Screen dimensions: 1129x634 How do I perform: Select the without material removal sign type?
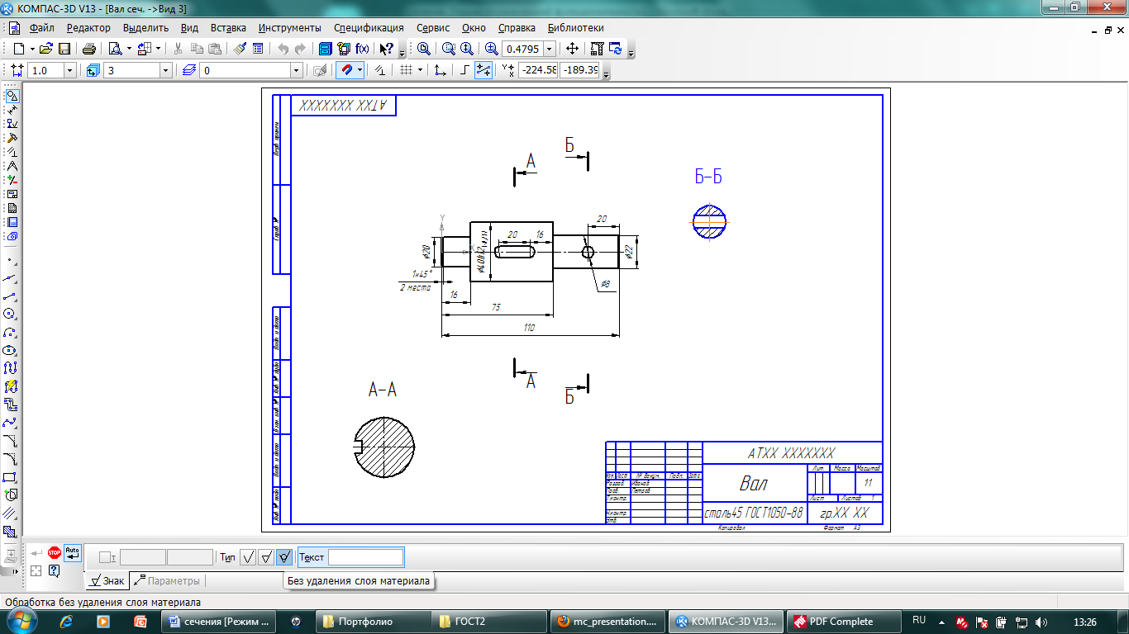pyautogui.click(x=284, y=557)
